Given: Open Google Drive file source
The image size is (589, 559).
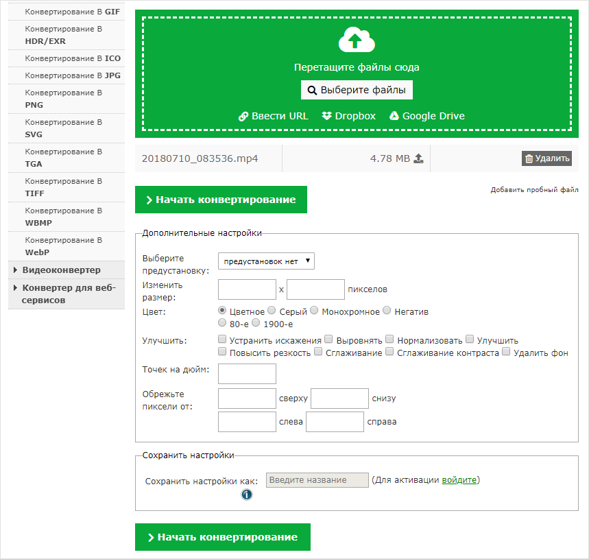Looking at the screenshot, I should tap(426, 116).
